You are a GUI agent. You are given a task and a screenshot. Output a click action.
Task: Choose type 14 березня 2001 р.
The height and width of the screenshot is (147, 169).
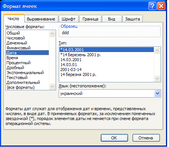click(x=107, y=74)
